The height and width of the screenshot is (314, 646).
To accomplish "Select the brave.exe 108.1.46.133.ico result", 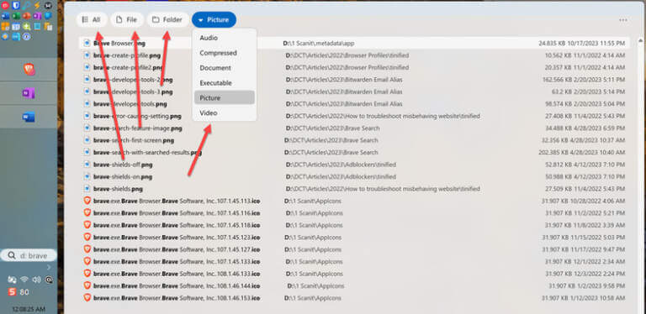I will click(354, 274).
